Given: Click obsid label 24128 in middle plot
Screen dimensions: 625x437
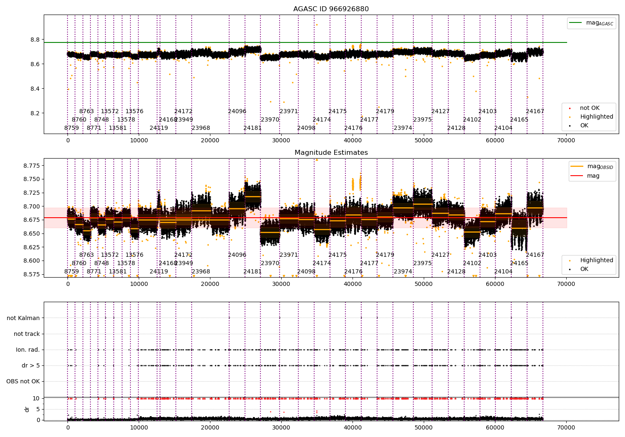Looking at the screenshot, I should click(x=456, y=272).
